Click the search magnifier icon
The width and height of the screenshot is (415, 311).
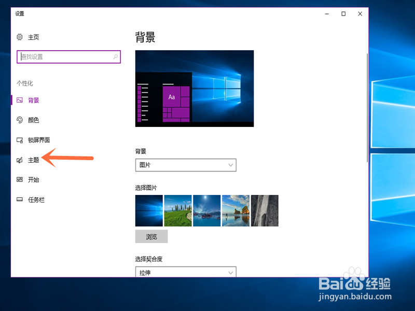pyautogui.click(x=115, y=56)
